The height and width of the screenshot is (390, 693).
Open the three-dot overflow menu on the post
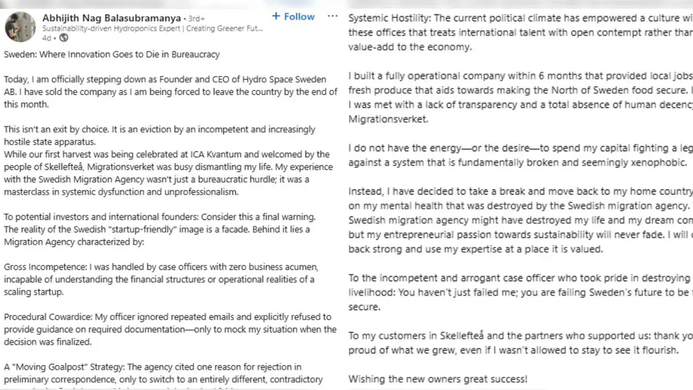tap(332, 16)
